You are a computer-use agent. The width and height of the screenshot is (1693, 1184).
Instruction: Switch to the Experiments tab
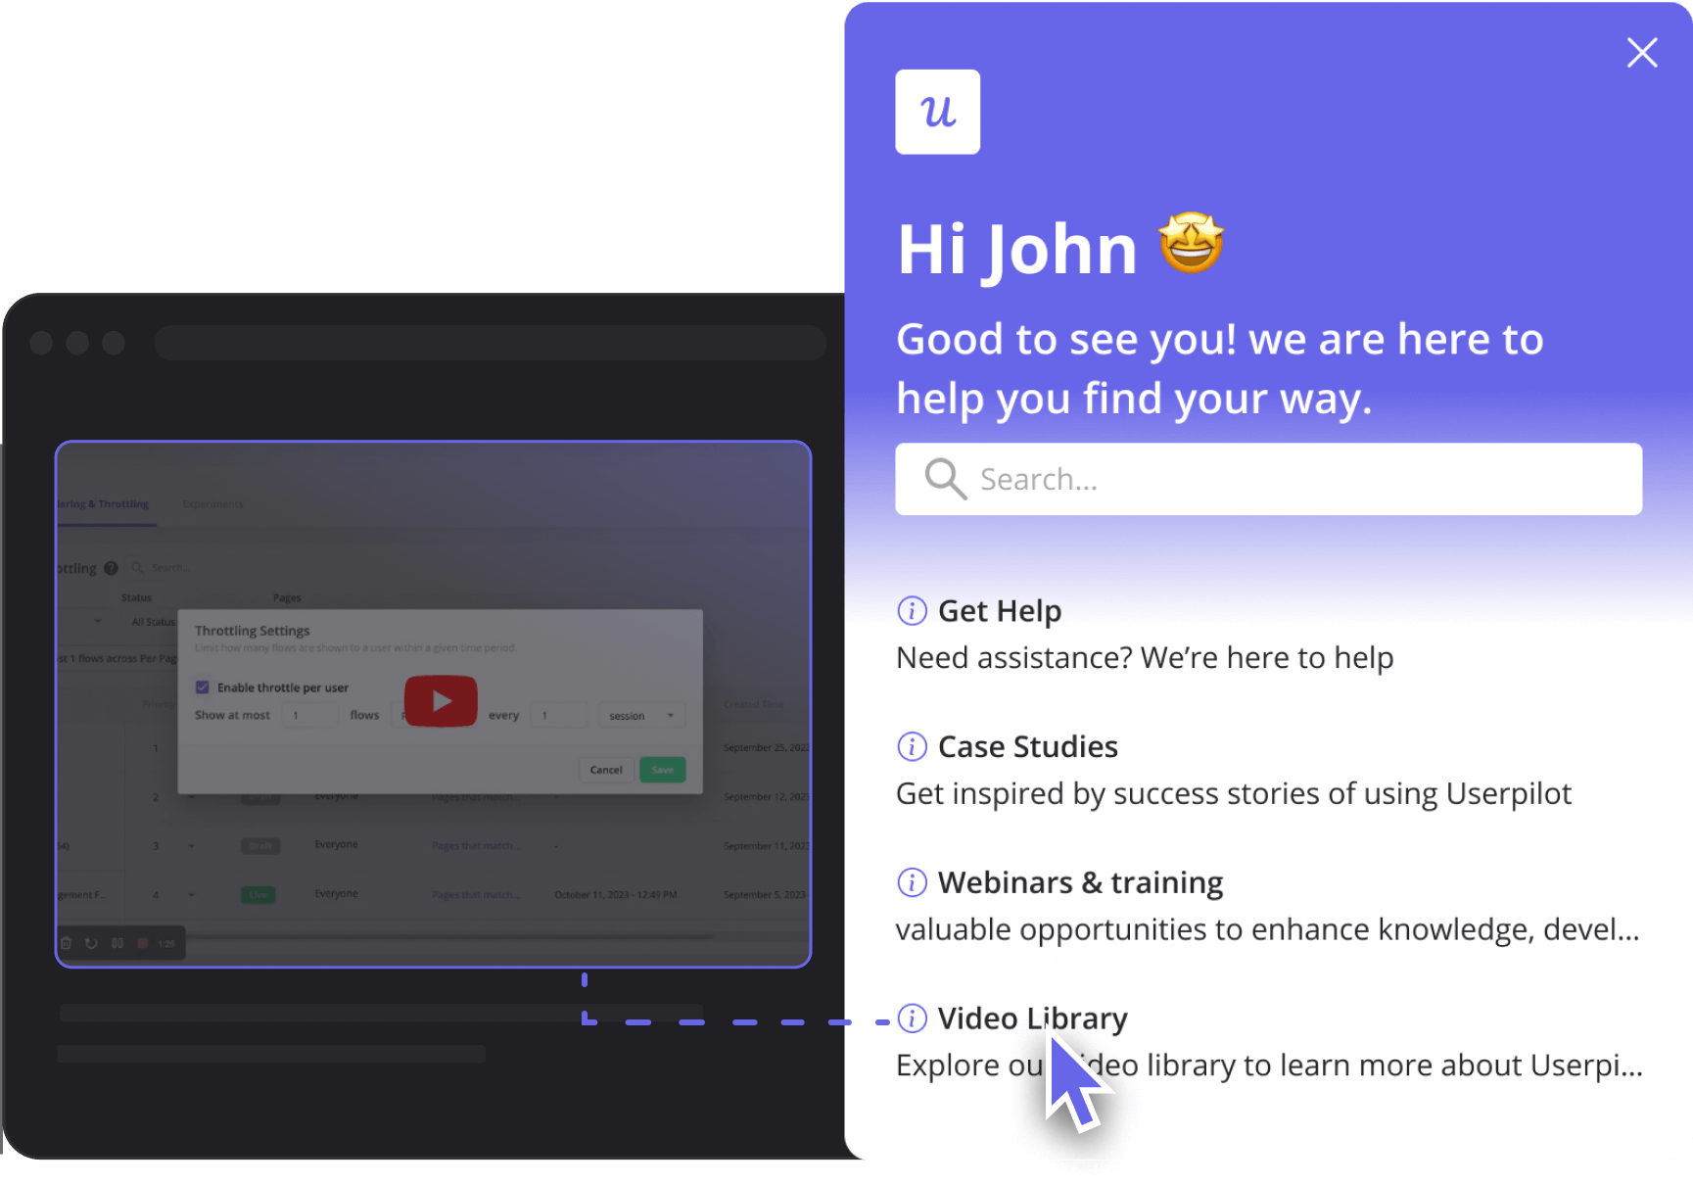(x=212, y=504)
